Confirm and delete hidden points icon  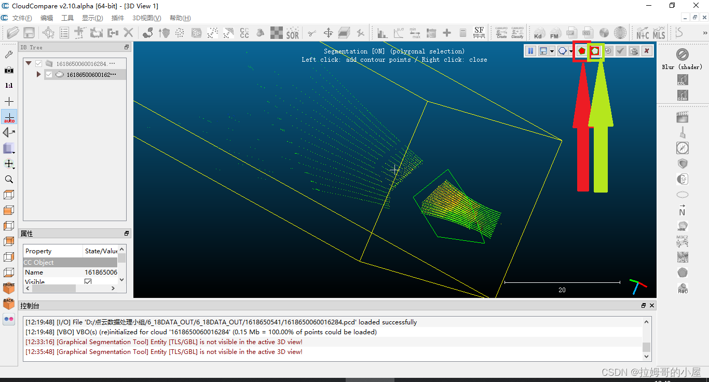634,51
